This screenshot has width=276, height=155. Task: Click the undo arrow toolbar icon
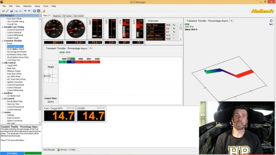(x=25, y=11)
